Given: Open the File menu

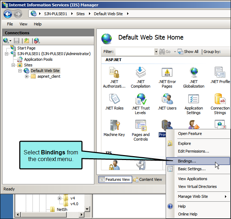Looking at the screenshot, I should 10,24.
